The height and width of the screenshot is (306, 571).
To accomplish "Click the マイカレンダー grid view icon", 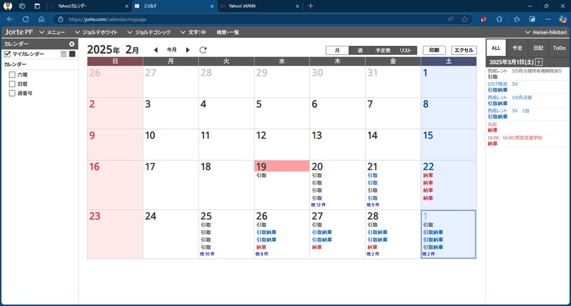I will (64, 54).
